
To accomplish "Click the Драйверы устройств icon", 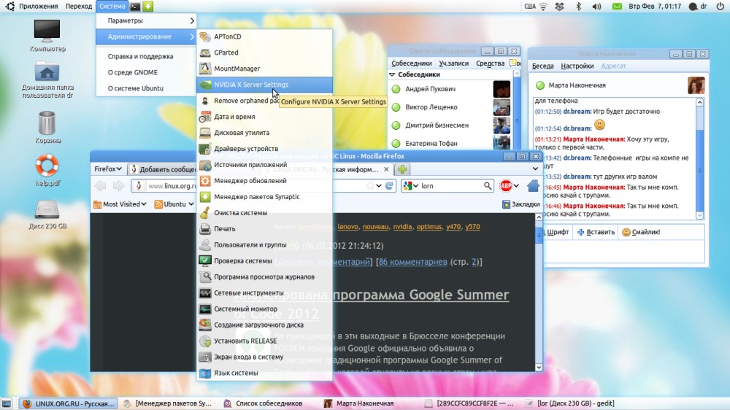I will [205, 149].
